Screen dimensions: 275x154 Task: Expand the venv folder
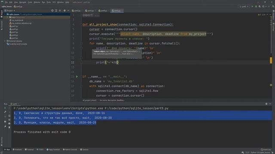click(x=8, y=17)
